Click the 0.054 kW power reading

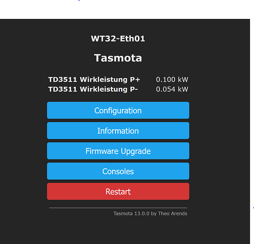(172, 89)
